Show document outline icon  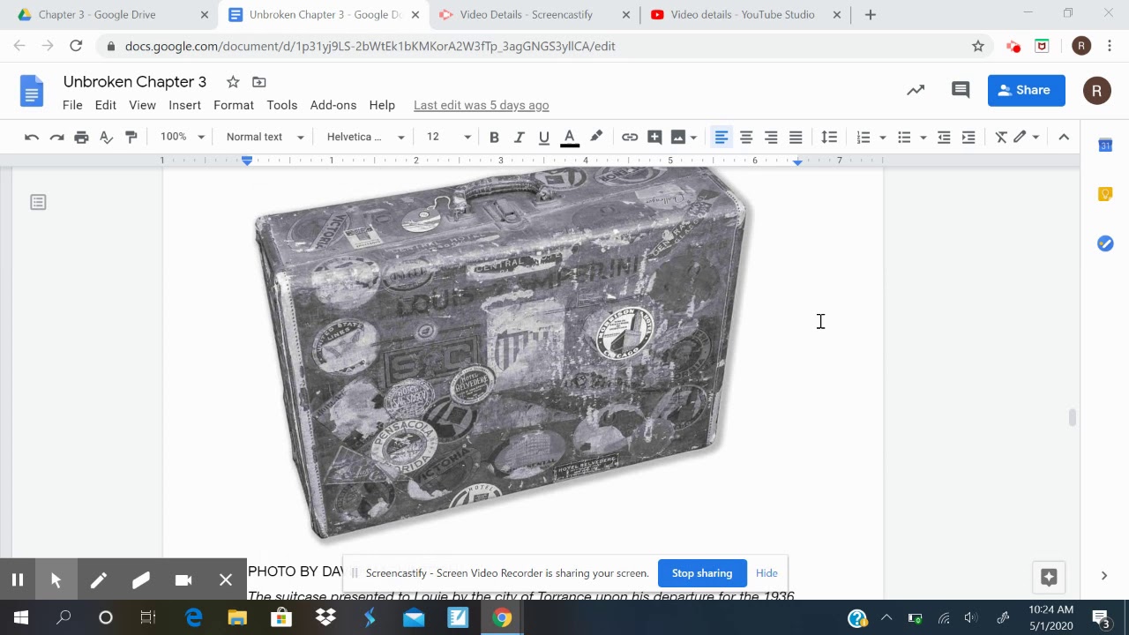click(x=38, y=202)
